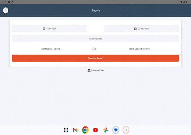Click the Generate Report button
The height and width of the screenshot is (135, 191).
click(x=95, y=58)
